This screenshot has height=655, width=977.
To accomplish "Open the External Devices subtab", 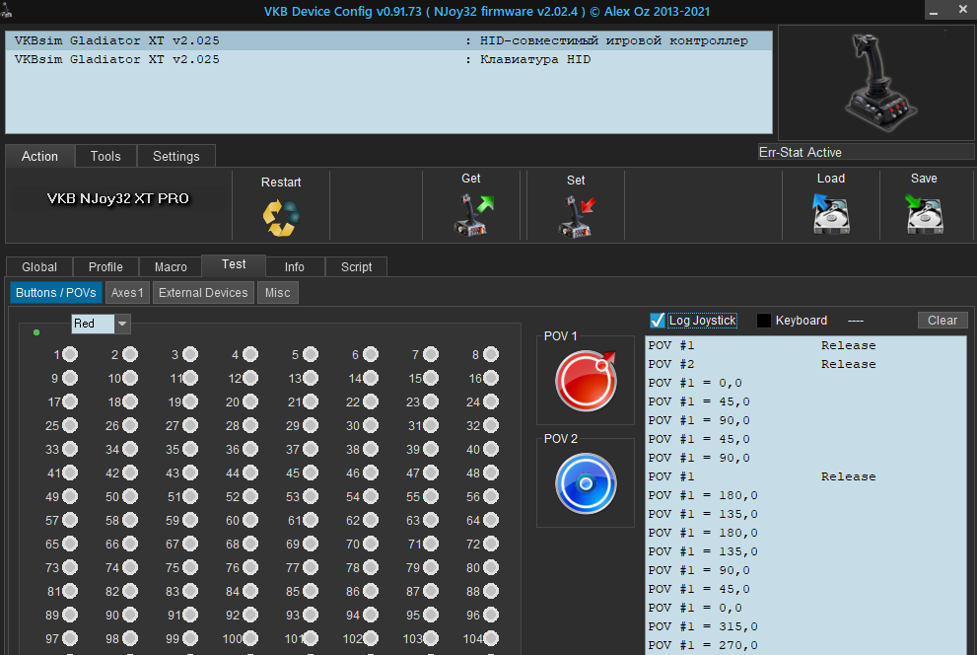I will tap(203, 293).
